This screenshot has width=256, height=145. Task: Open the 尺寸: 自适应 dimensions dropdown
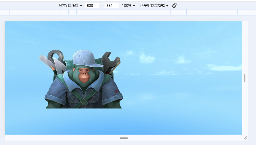70,6
